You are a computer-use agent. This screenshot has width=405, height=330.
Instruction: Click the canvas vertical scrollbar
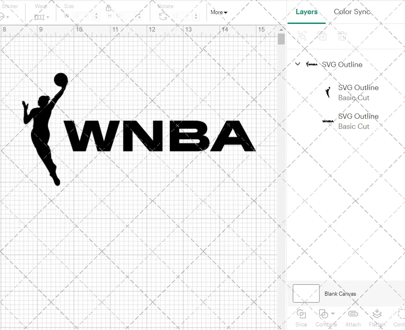pyautogui.click(x=281, y=39)
